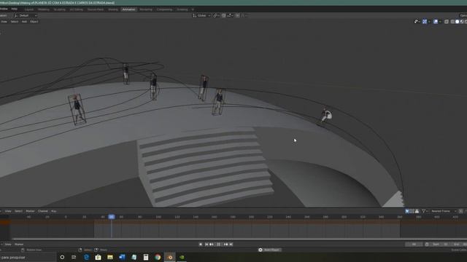
Task: Open the dope sheet Select menu
Action: coord(18,211)
